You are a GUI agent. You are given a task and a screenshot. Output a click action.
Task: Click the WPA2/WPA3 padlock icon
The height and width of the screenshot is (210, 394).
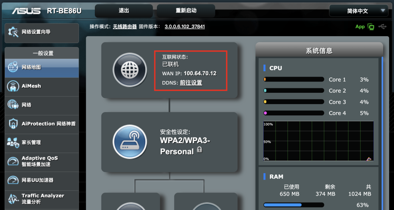[200, 150]
